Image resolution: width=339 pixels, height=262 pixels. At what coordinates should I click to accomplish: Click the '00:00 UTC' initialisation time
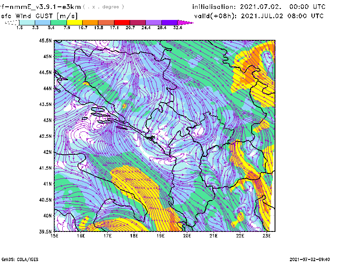click(x=308, y=7)
